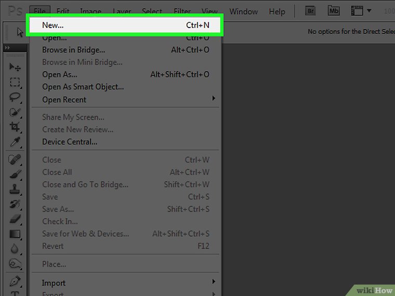Open the Window menu
The width and height of the screenshot is (395, 296).
pos(243,11)
